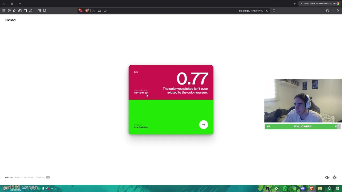Open Windows Start menu
Screen dimensions: 342x192
[x=338, y=189]
